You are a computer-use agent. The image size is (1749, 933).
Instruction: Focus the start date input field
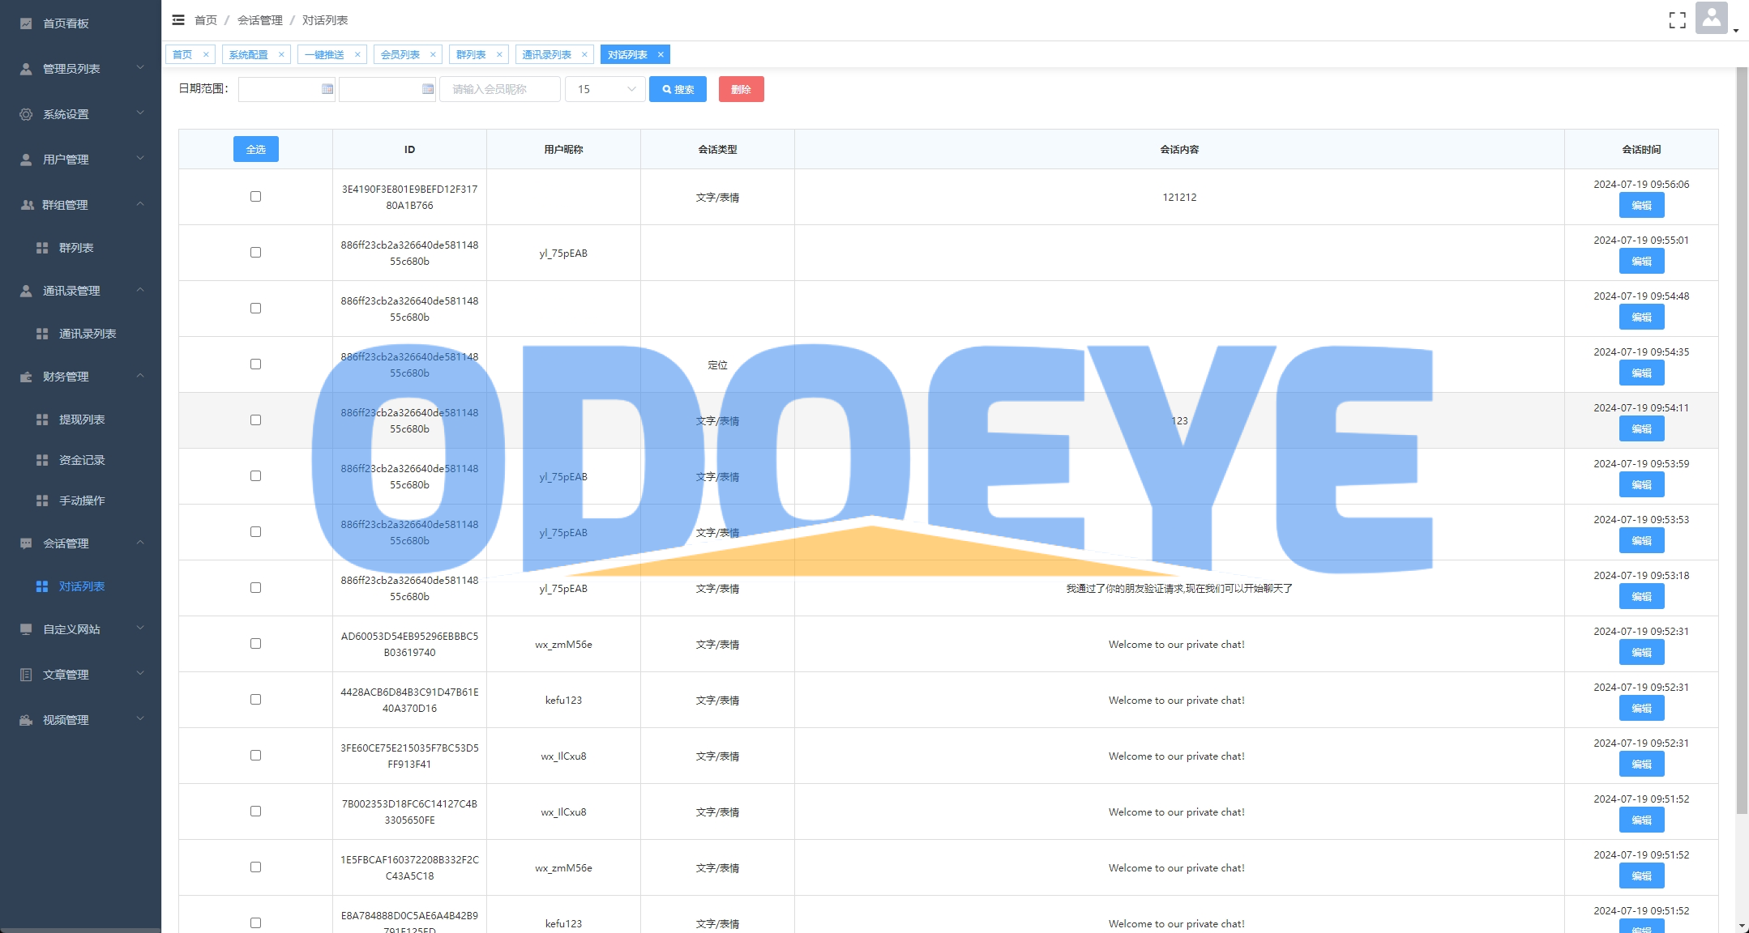coord(287,89)
